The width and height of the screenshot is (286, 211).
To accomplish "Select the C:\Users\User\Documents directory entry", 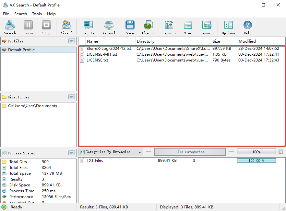I will (32, 106).
